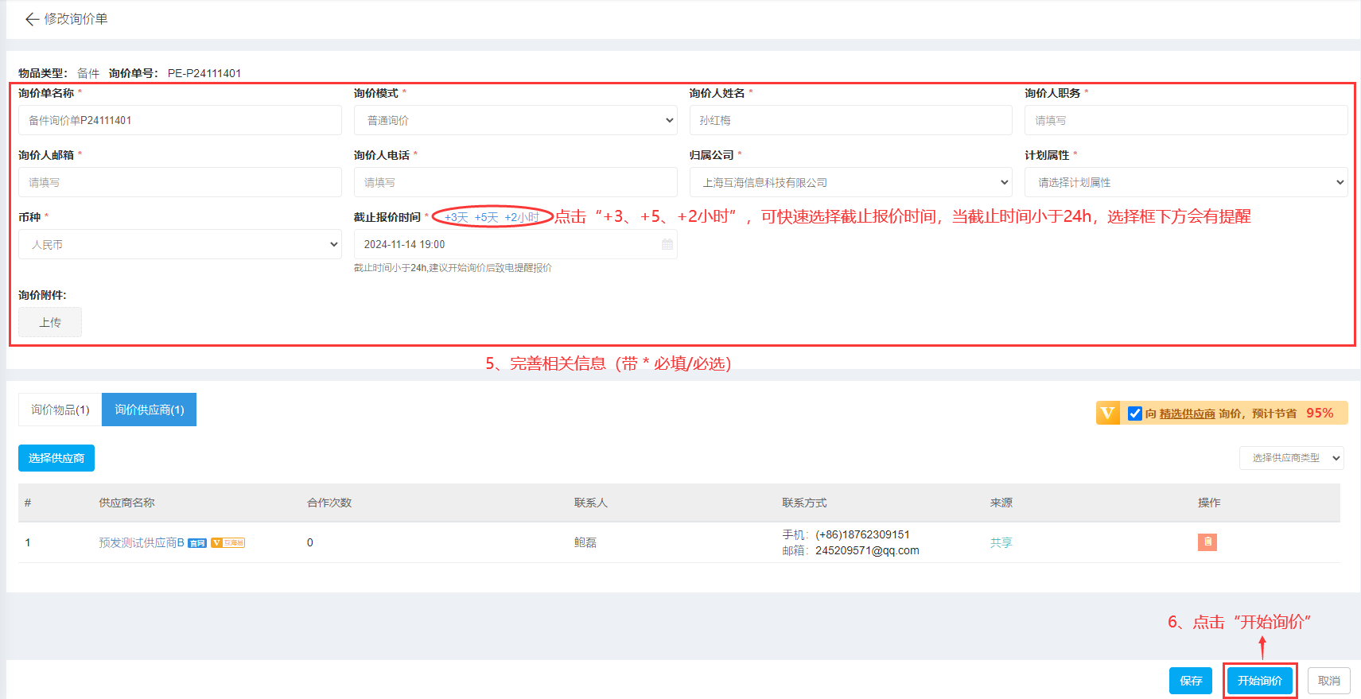Click the deadline field 2024-11-14 19:00
1361x699 pixels.
tap(515, 244)
